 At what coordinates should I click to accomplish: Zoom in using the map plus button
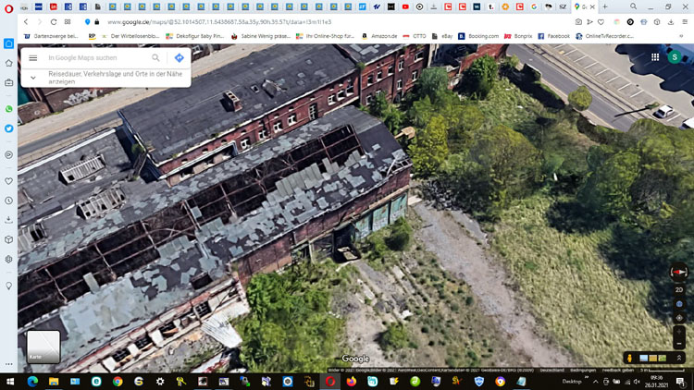pos(679,332)
